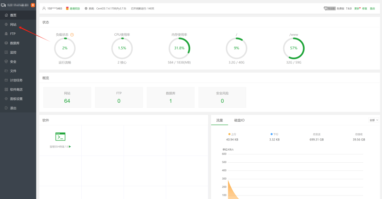Click version number 7.6.0
The image size is (382, 199).
tap(349, 8)
